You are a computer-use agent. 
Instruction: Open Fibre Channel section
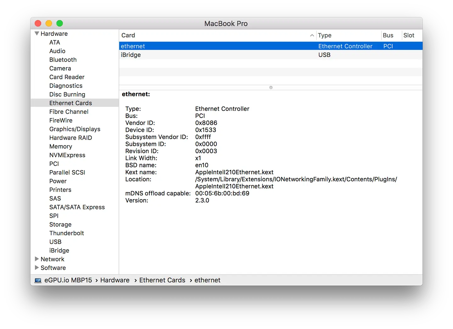69,112
